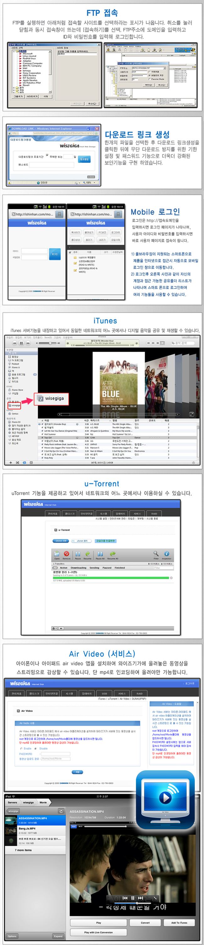Open the uTorrent Inspector icon

tap(166, 553)
